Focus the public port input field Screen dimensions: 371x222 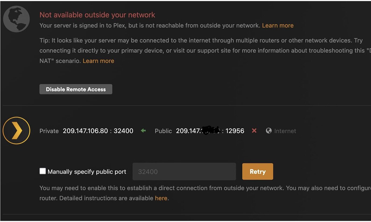coord(184,171)
